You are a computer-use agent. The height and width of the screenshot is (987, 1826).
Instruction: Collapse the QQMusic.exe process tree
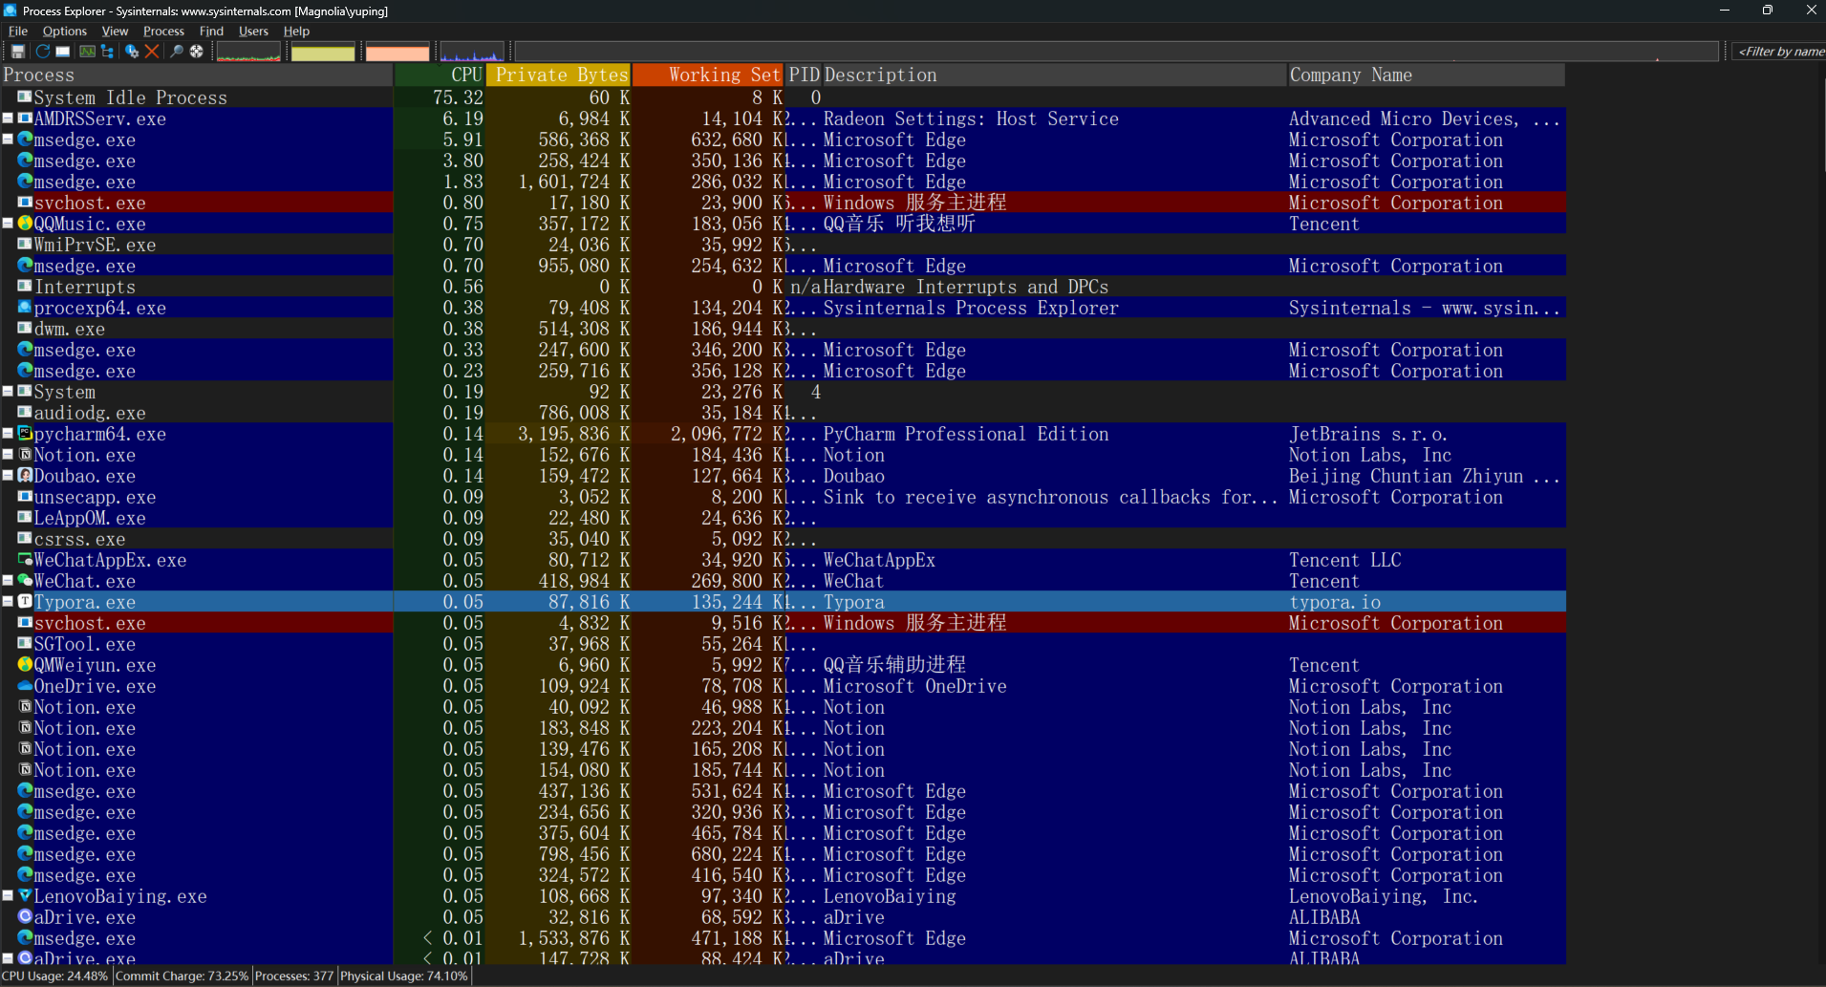point(8,224)
